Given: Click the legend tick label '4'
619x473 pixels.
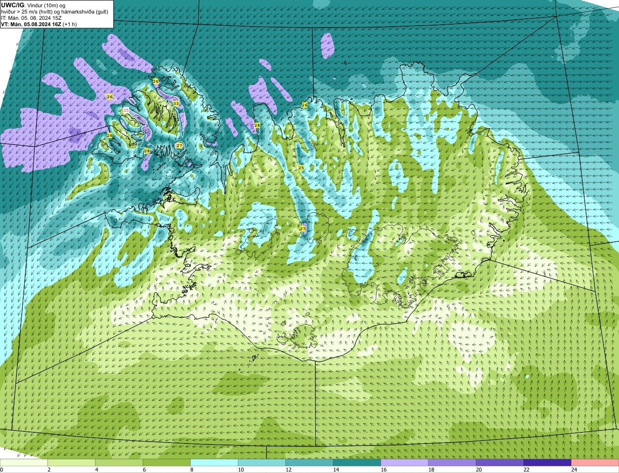Looking at the screenshot, I should pos(96,470).
